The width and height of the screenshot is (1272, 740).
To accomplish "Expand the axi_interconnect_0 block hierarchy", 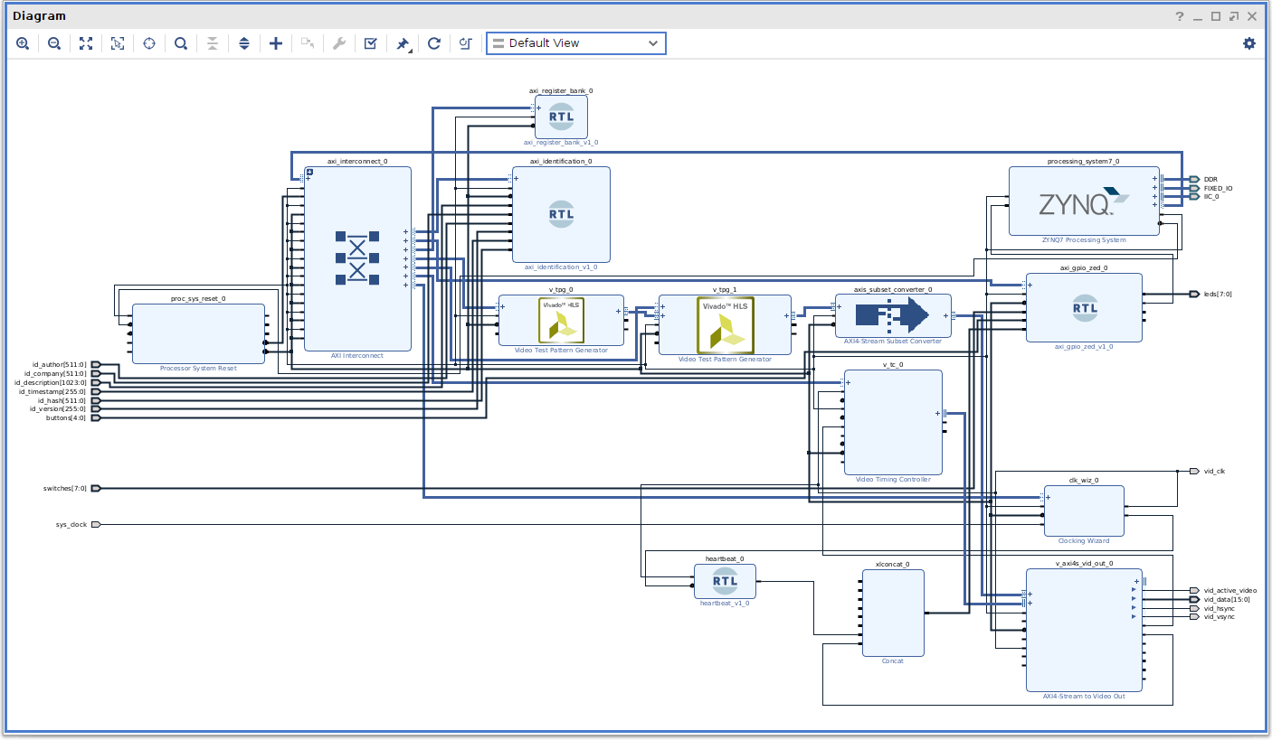I will pyautogui.click(x=309, y=172).
